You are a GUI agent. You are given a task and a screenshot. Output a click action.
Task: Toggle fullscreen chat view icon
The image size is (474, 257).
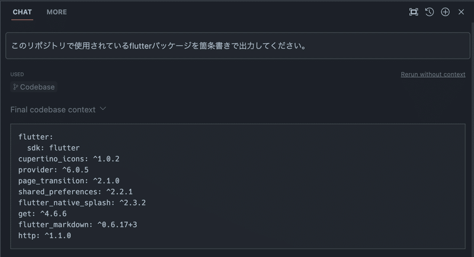point(414,12)
